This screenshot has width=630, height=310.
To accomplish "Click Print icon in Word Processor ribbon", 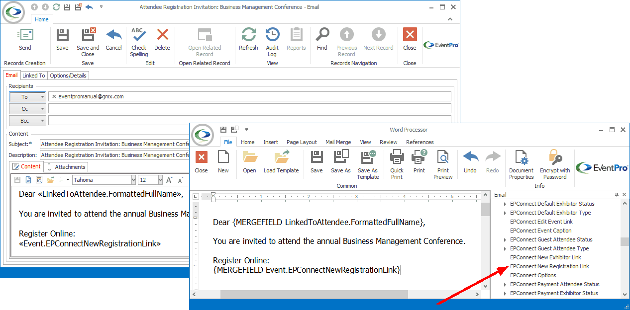I will [x=420, y=157].
